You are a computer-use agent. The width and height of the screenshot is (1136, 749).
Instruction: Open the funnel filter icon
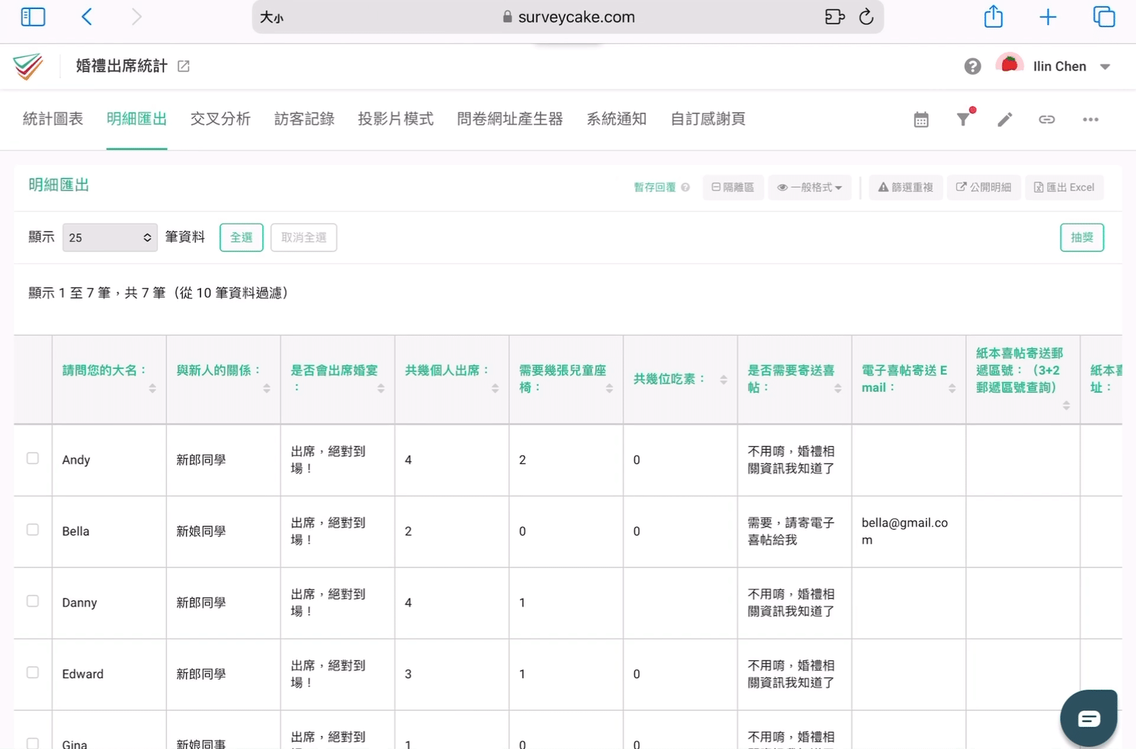tap(963, 119)
